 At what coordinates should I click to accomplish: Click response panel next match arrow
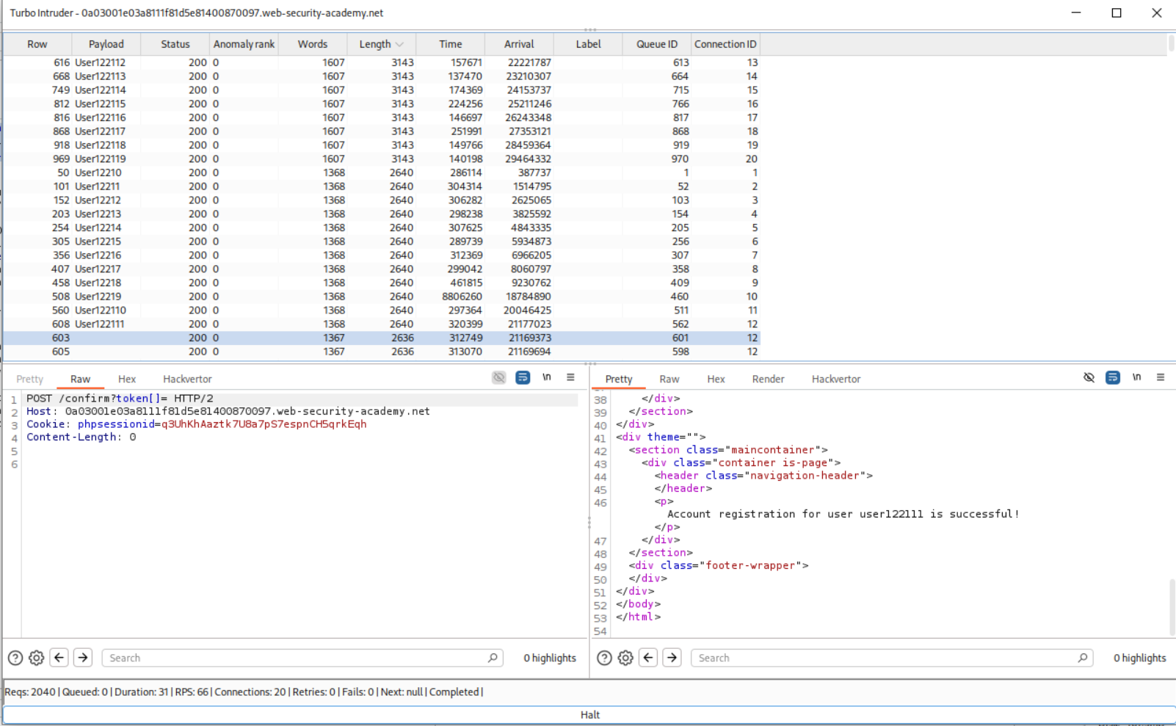(x=672, y=658)
